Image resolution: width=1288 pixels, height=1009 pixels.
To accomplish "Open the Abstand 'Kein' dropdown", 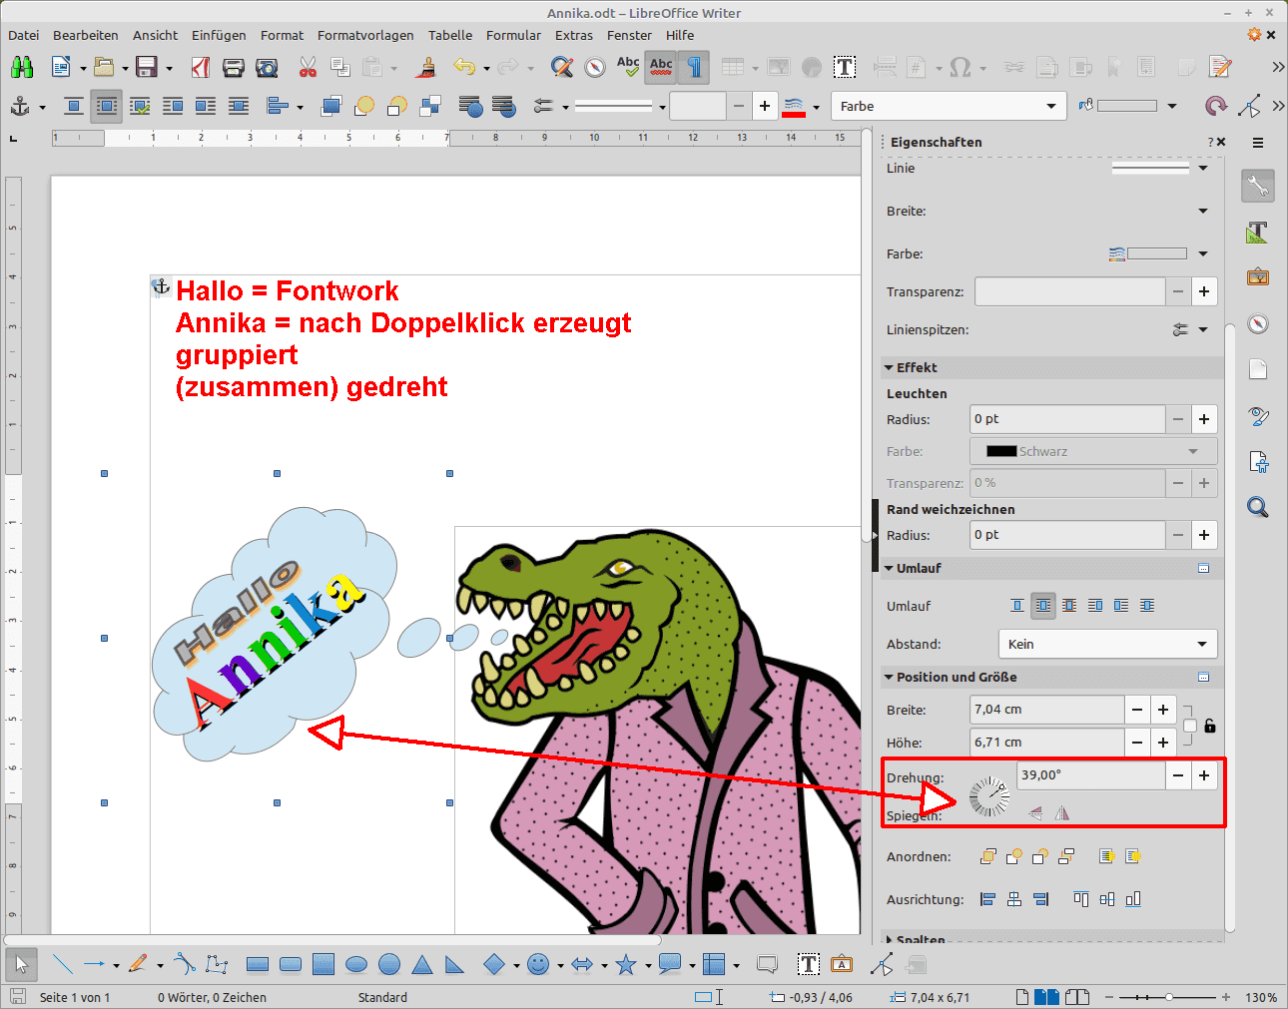I will 1108,644.
